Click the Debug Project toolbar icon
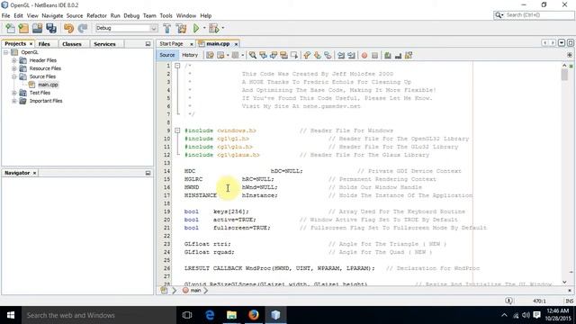 point(214,28)
